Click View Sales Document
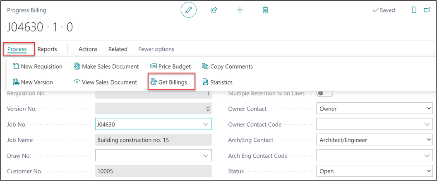The image size is (437, 181). (105, 82)
